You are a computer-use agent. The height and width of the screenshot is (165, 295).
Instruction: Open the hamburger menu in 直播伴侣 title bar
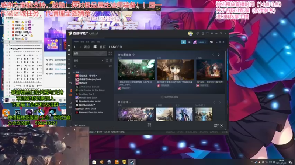tap(212, 33)
